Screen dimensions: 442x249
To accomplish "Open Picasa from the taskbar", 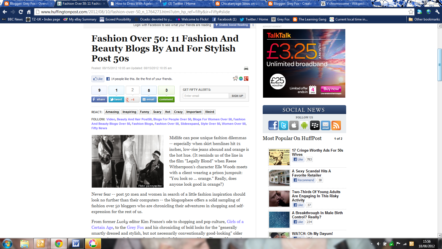I will pyautogui.click(x=93, y=244).
